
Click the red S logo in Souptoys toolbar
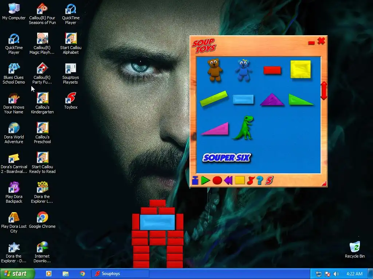pyautogui.click(x=269, y=180)
